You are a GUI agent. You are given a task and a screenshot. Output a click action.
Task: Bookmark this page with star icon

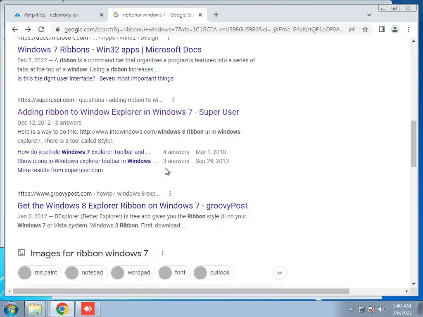(365, 29)
